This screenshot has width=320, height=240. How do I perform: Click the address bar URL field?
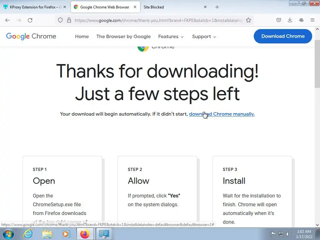(x=158, y=20)
